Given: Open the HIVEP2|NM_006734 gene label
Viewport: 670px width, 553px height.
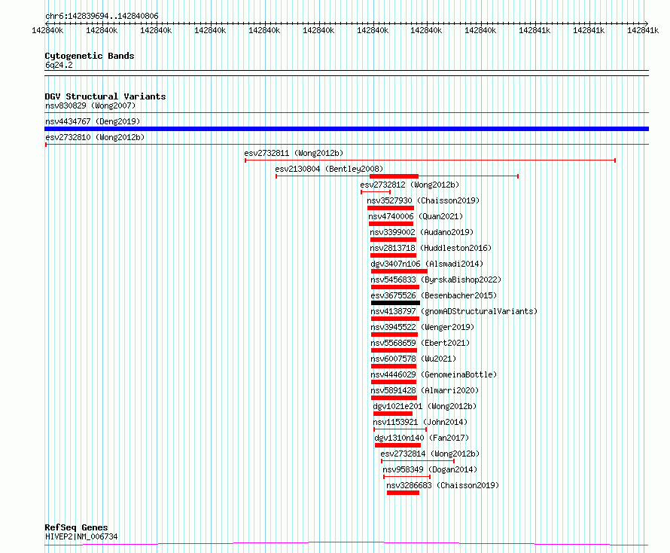Looking at the screenshot, I should click(x=81, y=536).
